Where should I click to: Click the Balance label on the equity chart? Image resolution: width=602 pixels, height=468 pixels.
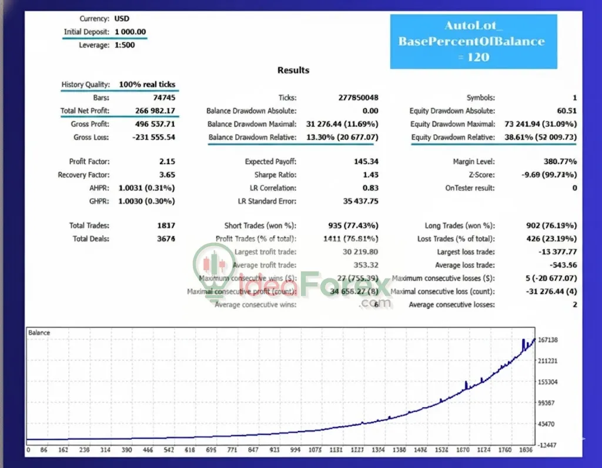(39, 332)
